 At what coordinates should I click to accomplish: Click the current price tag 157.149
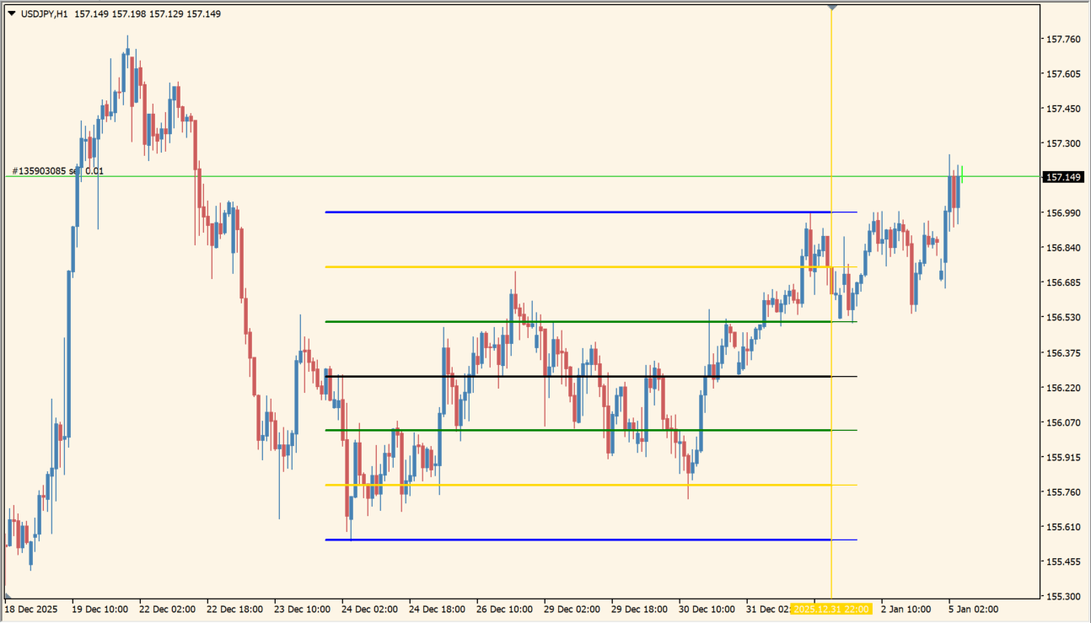[x=1062, y=177]
